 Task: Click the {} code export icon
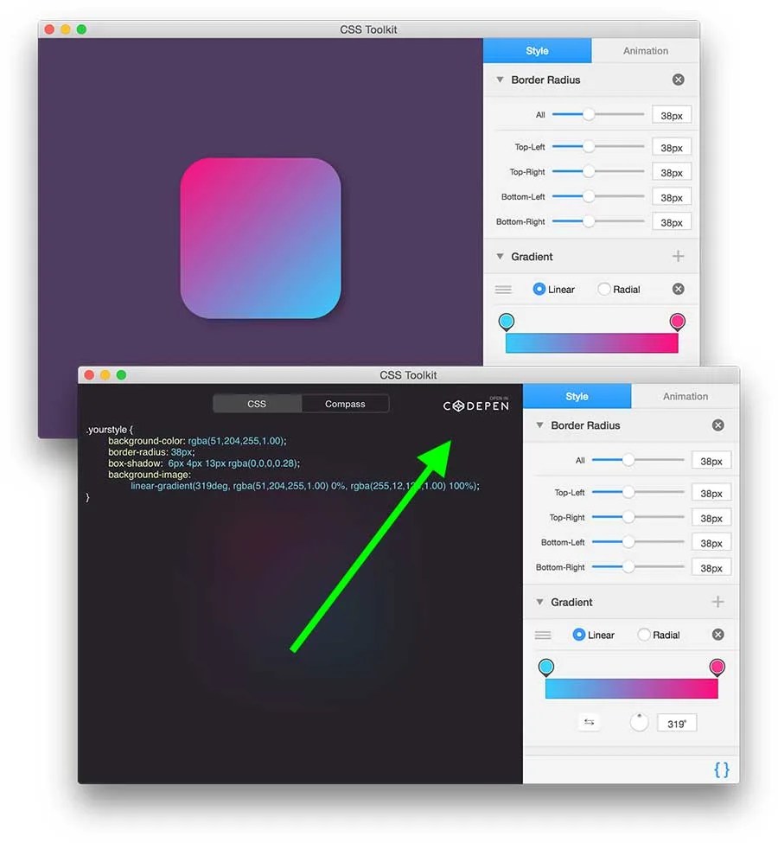pos(721,770)
